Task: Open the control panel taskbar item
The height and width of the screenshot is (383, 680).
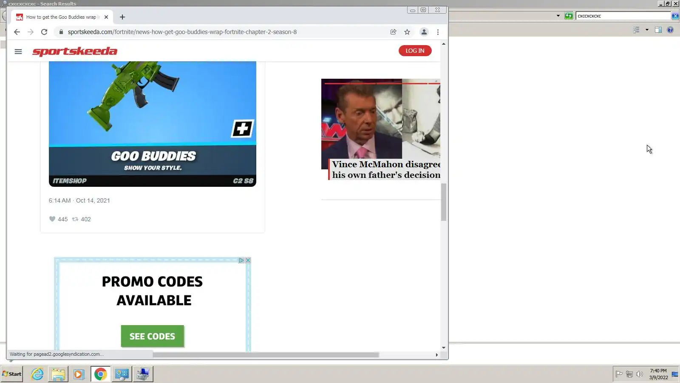Action: pos(122,374)
